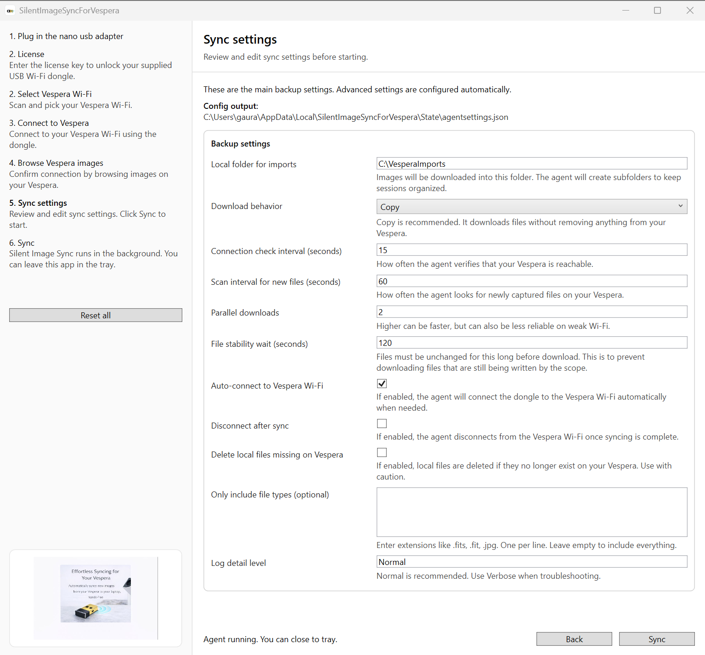Click the Backup settings heading
The image size is (705, 655).
coord(241,144)
